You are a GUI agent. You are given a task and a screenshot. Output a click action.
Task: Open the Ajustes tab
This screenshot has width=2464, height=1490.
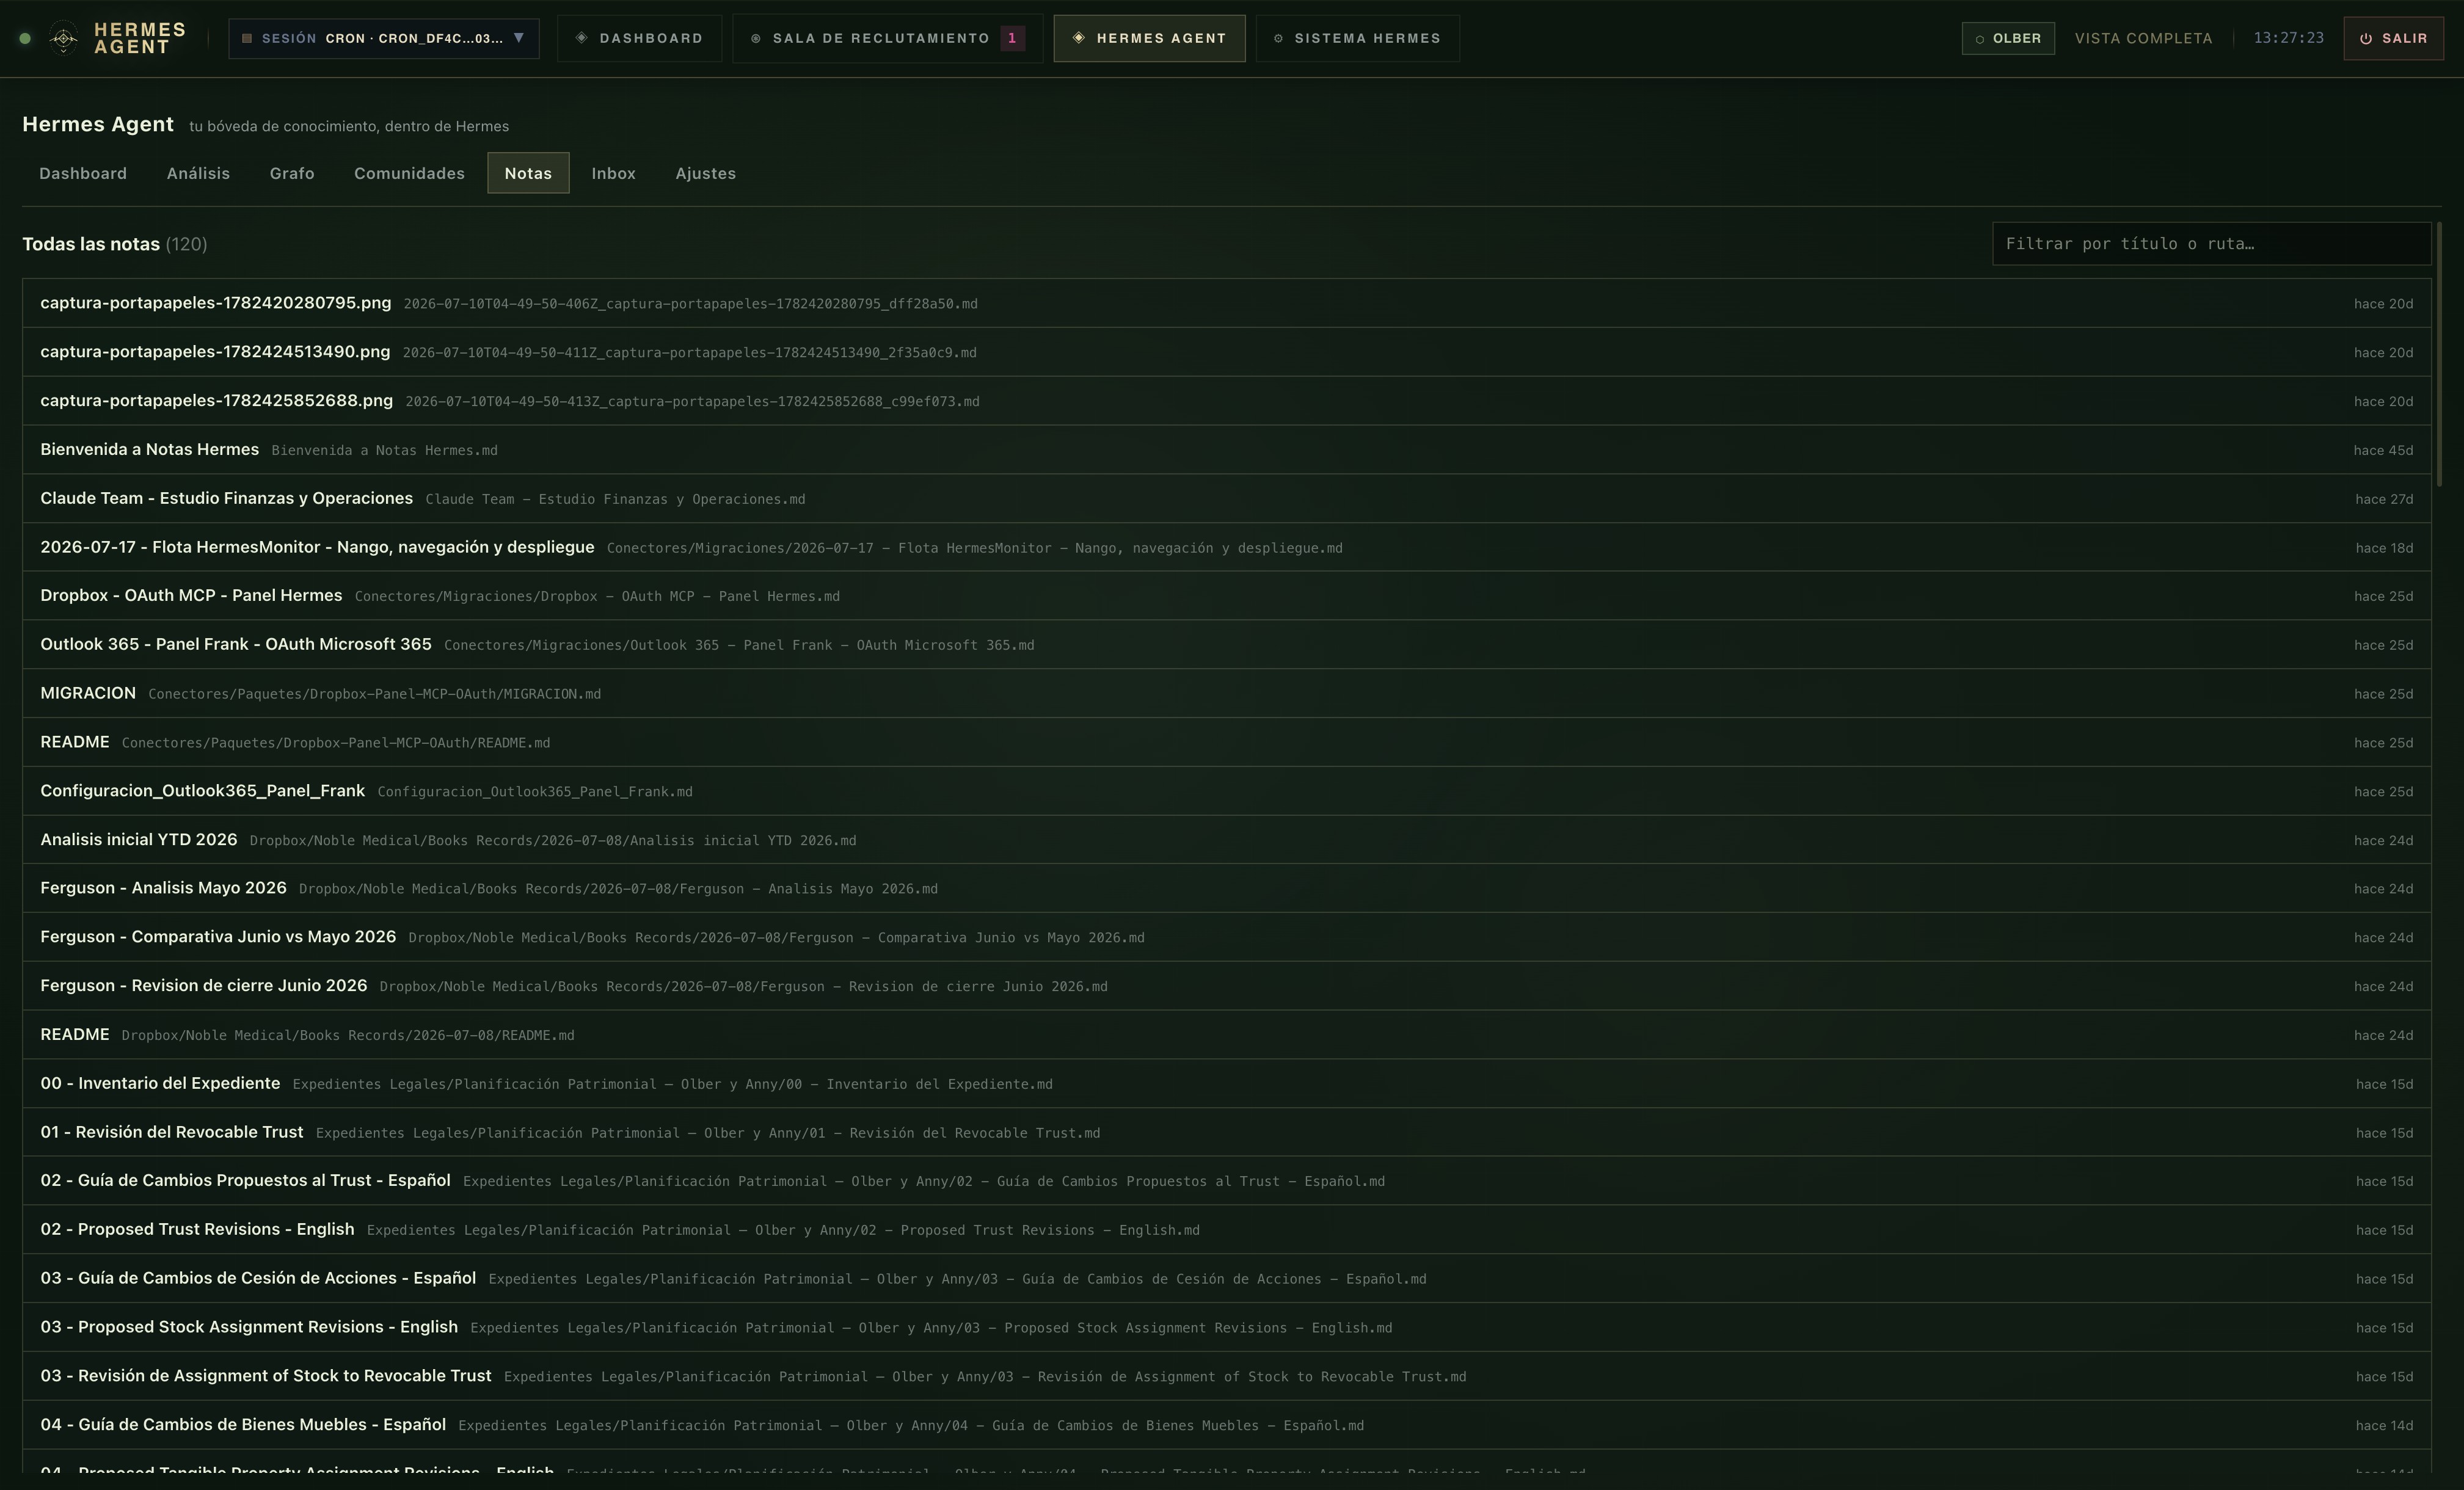coord(705,173)
